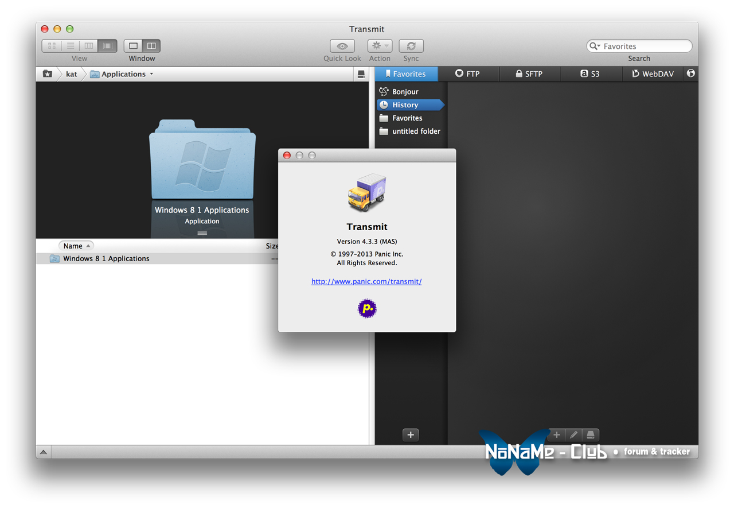Open the panic.com/transmit link

[366, 282]
